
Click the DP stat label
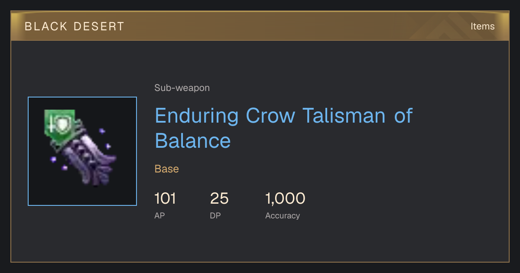tap(215, 215)
